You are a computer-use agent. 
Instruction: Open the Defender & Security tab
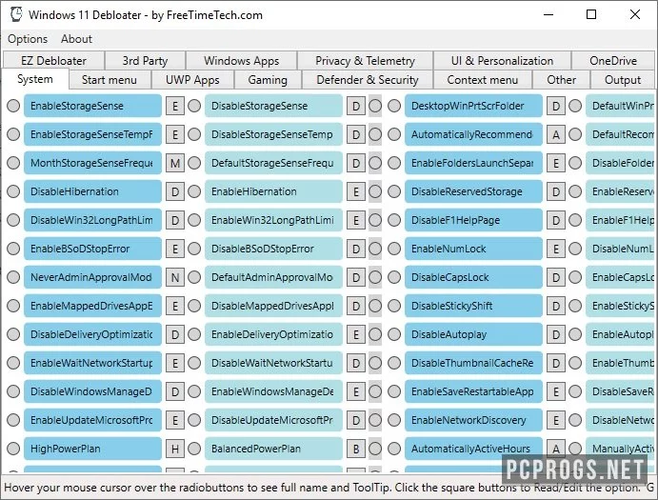pos(368,80)
